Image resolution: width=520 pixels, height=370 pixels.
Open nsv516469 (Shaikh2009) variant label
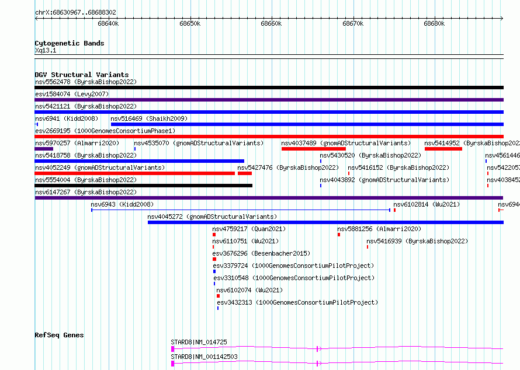(x=149, y=118)
